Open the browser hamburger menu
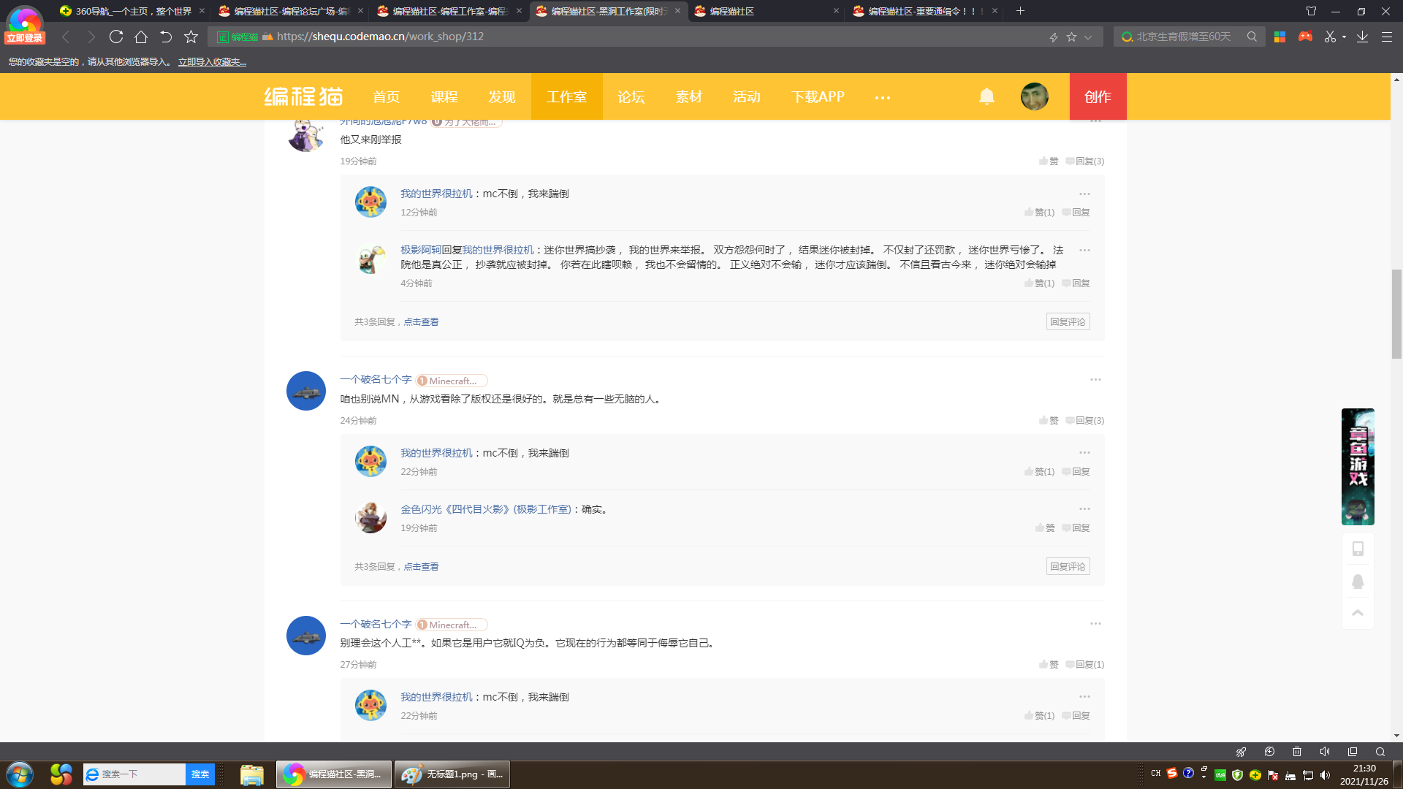This screenshot has height=789, width=1403. pos(1386,37)
